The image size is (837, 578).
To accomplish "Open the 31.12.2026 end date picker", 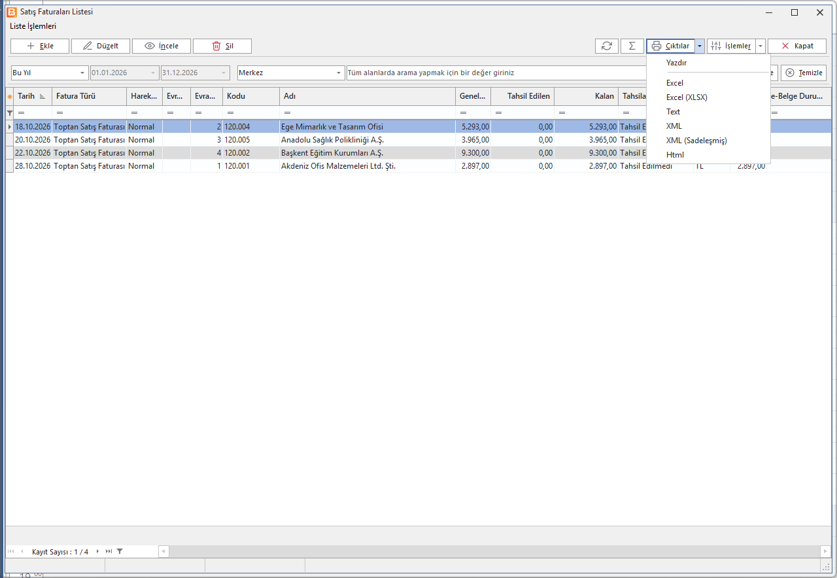I will coord(224,73).
